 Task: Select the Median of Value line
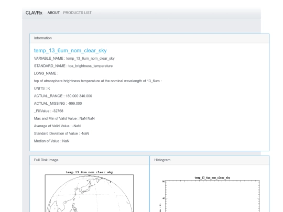coord(51,141)
